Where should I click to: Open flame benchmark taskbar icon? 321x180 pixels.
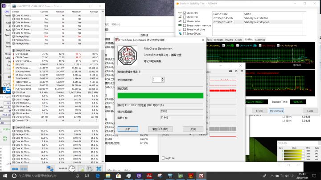[x=191, y=176]
